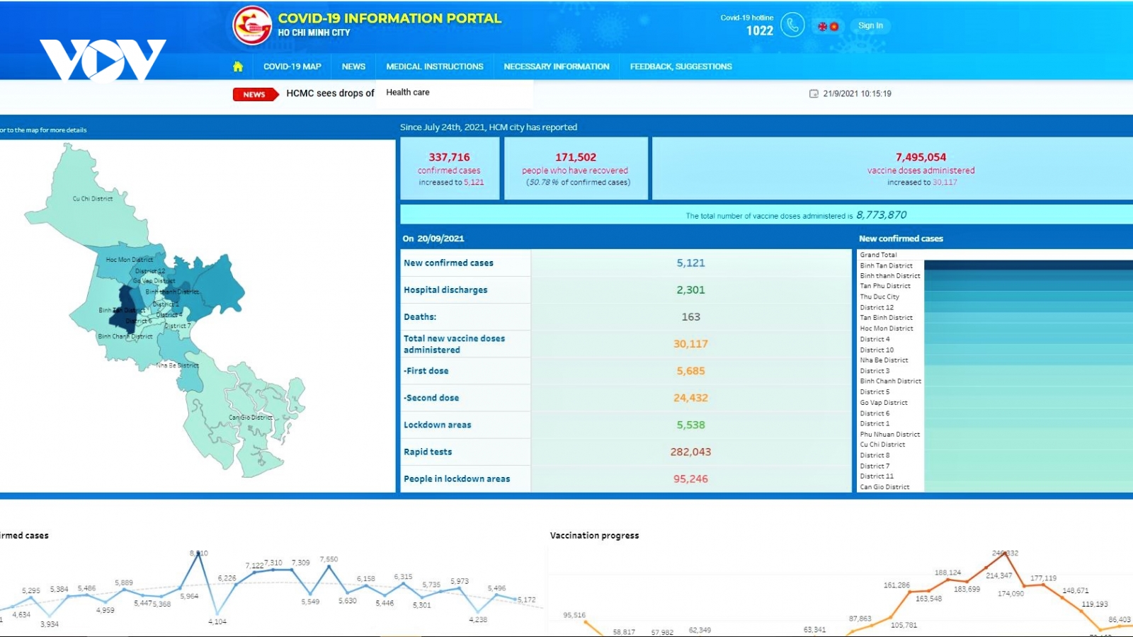Viewport: 1133px width, 637px height.
Task: Click the 1022 hotline number
Action: pyautogui.click(x=759, y=30)
